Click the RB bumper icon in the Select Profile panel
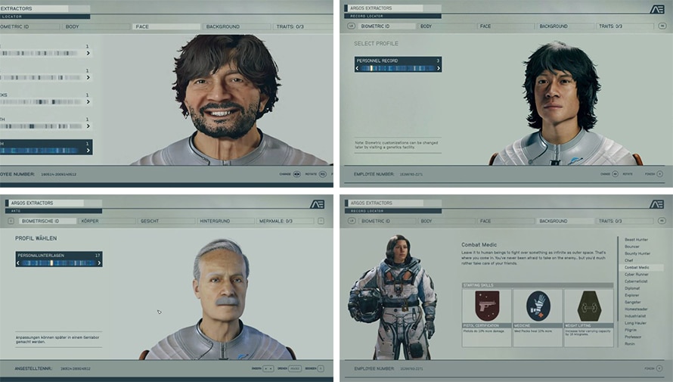 coord(662,26)
